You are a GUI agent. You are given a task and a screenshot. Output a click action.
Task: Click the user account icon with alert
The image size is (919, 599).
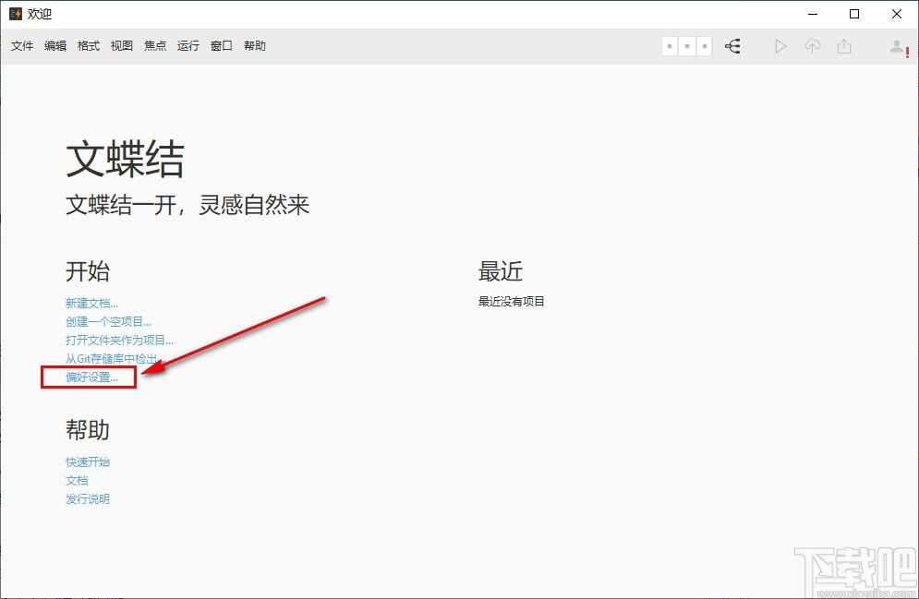(898, 47)
